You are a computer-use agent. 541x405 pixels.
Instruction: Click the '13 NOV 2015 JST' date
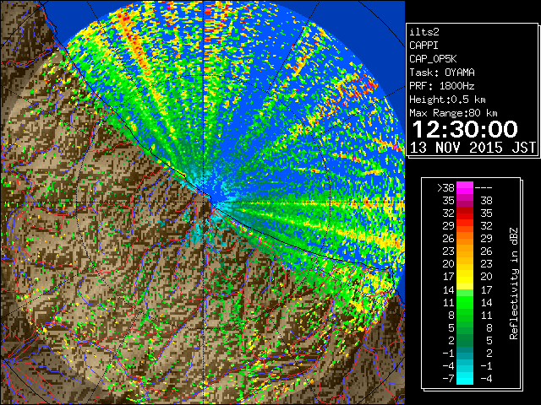click(473, 148)
